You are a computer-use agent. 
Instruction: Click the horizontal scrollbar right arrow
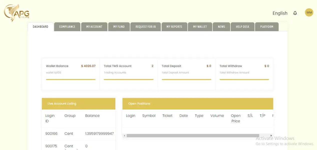point(271,135)
